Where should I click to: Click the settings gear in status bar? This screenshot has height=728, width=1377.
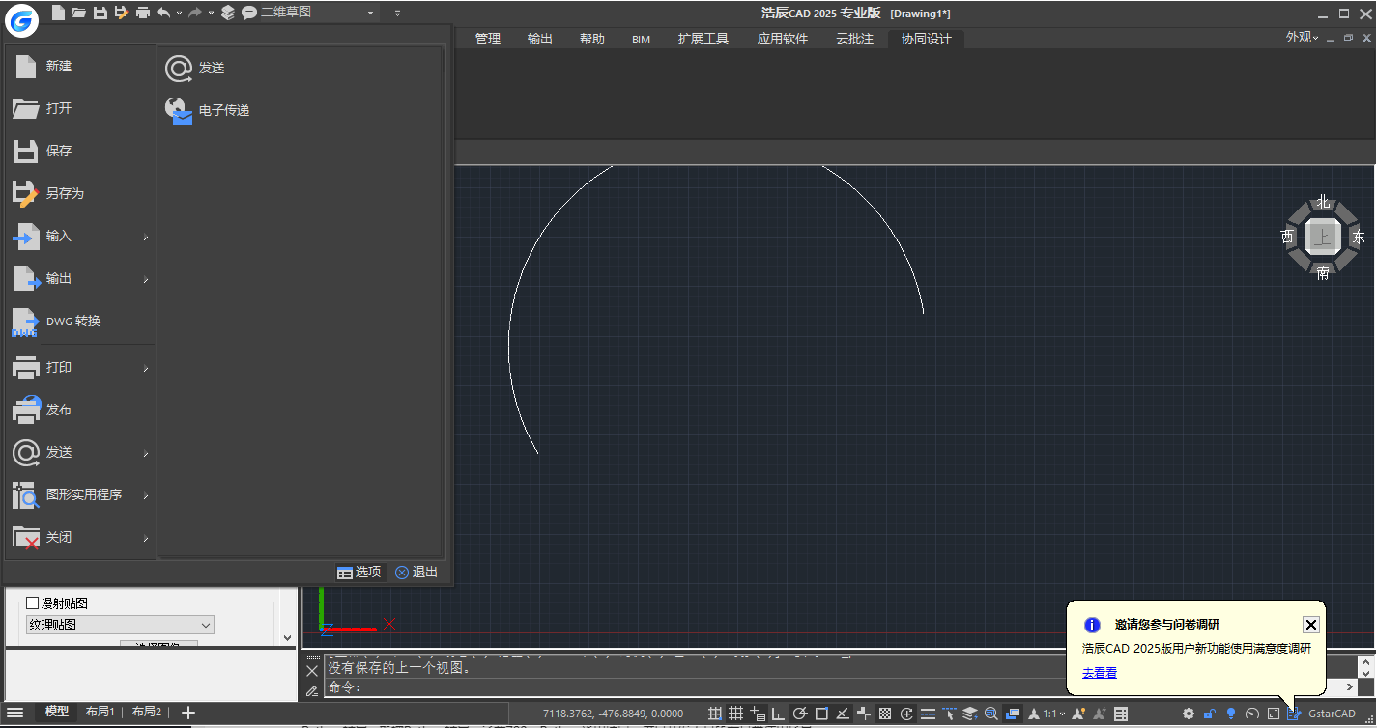1189,713
